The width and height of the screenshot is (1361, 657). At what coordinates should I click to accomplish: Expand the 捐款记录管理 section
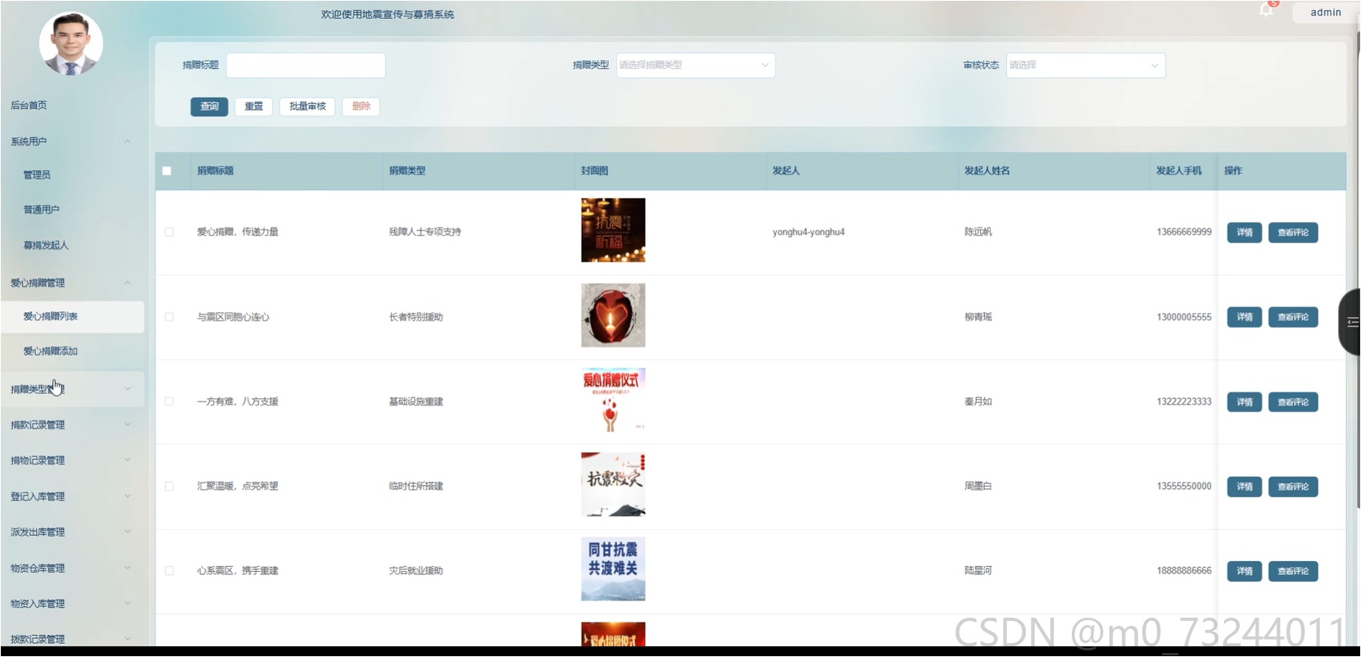[72, 425]
